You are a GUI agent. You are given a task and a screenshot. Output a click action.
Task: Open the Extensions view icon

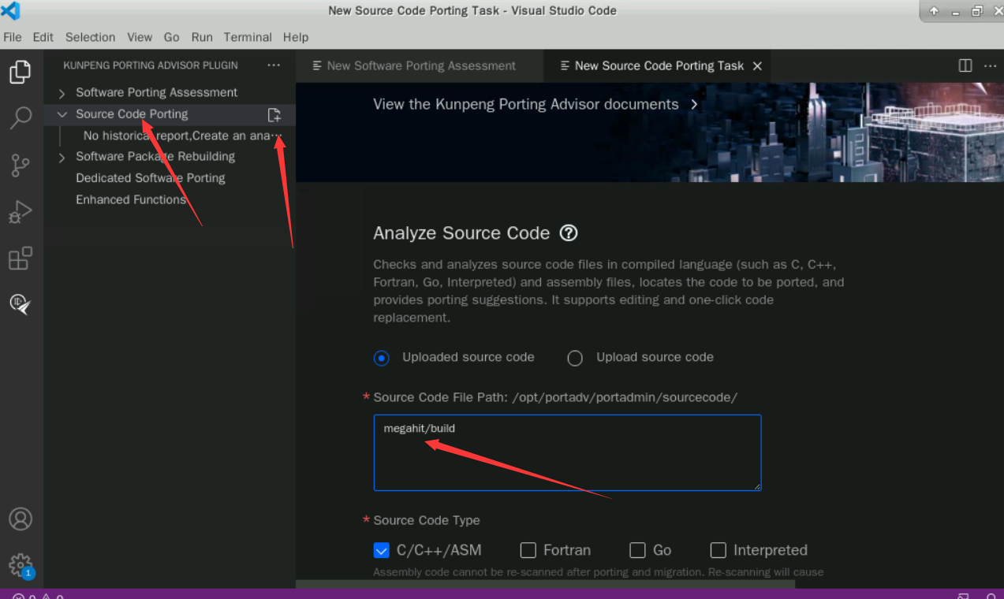point(21,259)
